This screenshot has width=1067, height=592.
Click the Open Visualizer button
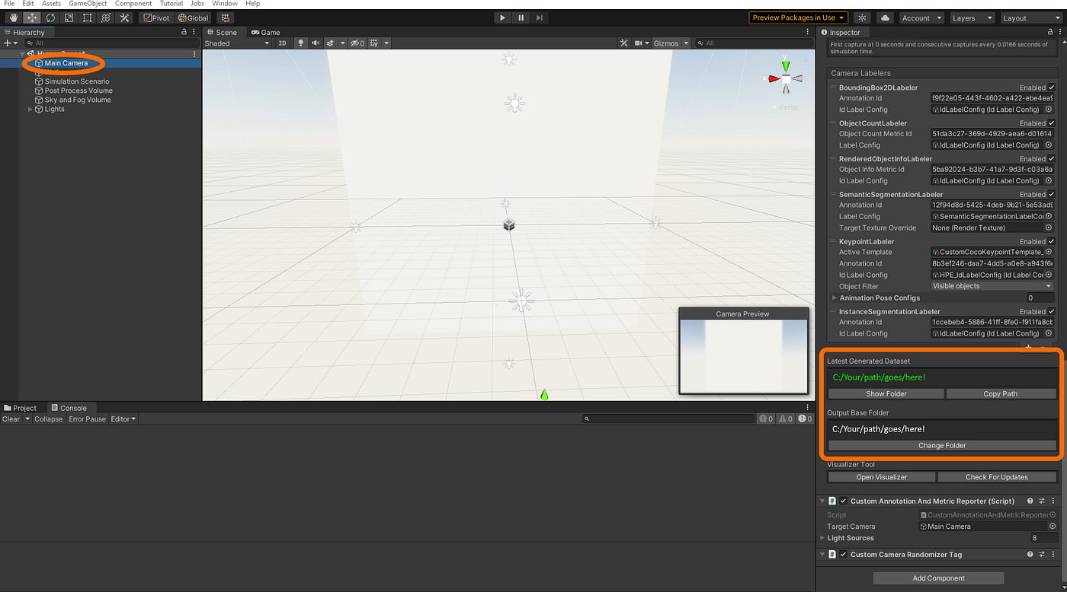[x=881, y=477]
